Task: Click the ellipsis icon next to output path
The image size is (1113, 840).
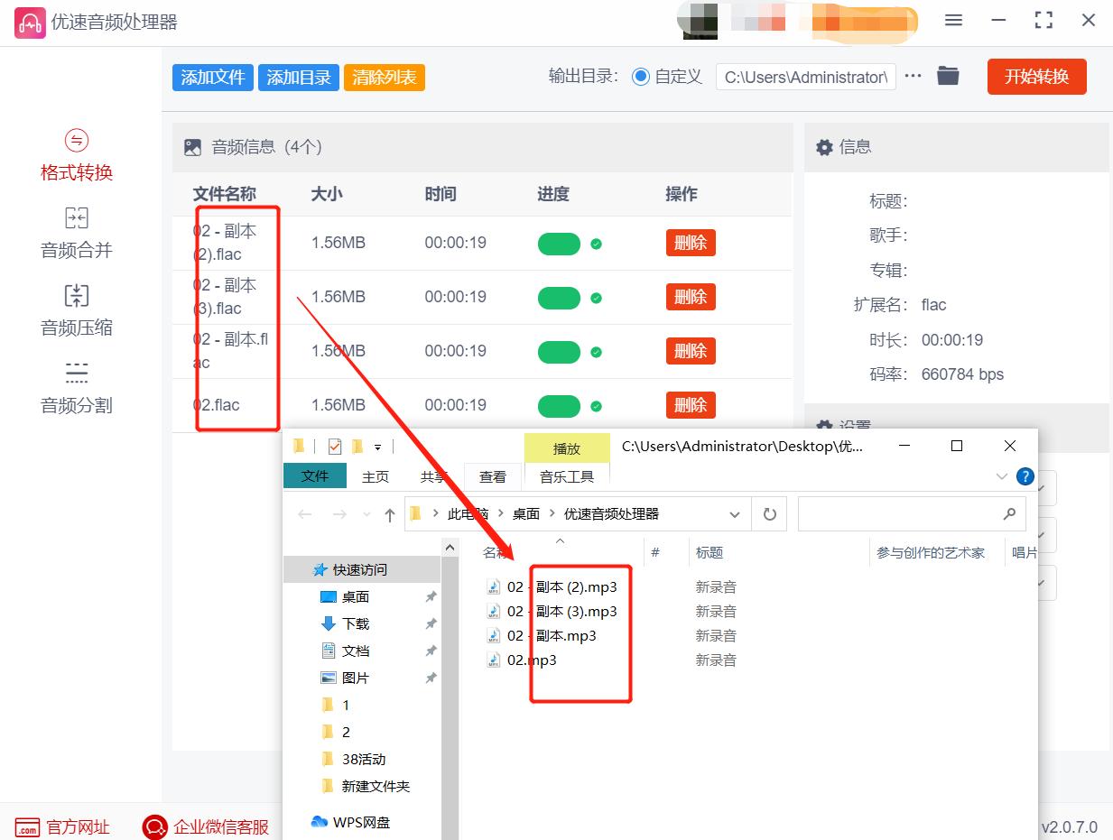Action: pyautogui.click(x=913, y=76)
